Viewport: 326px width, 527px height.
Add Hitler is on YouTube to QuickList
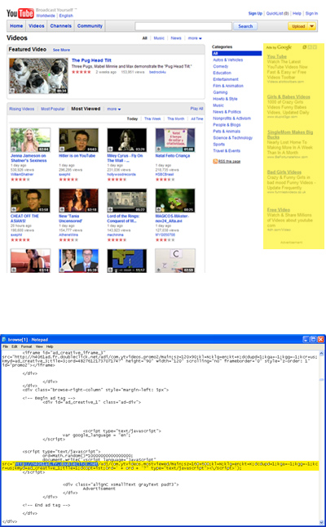tap(62, 149)
